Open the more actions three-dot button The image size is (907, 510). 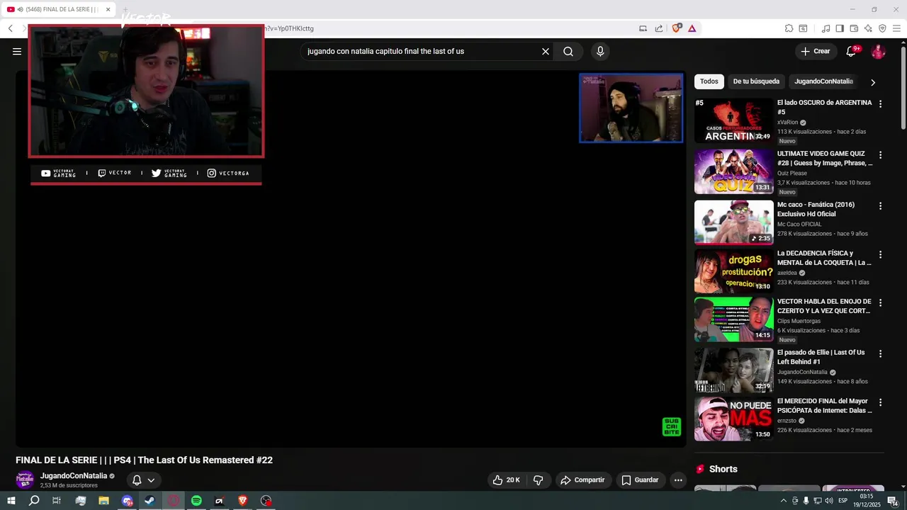pos(678,480)
